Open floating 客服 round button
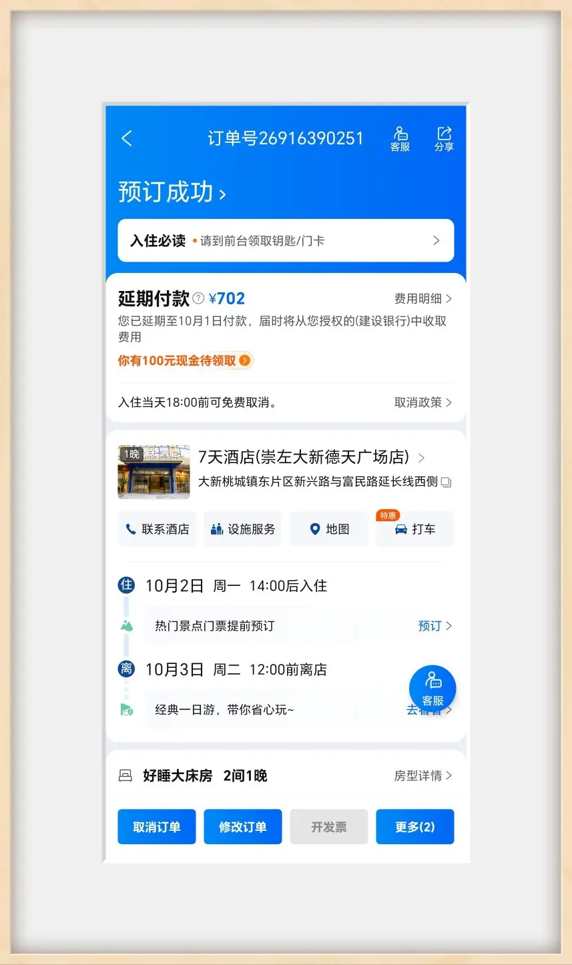This screenshot has width=572, height=965. point(432,689)
